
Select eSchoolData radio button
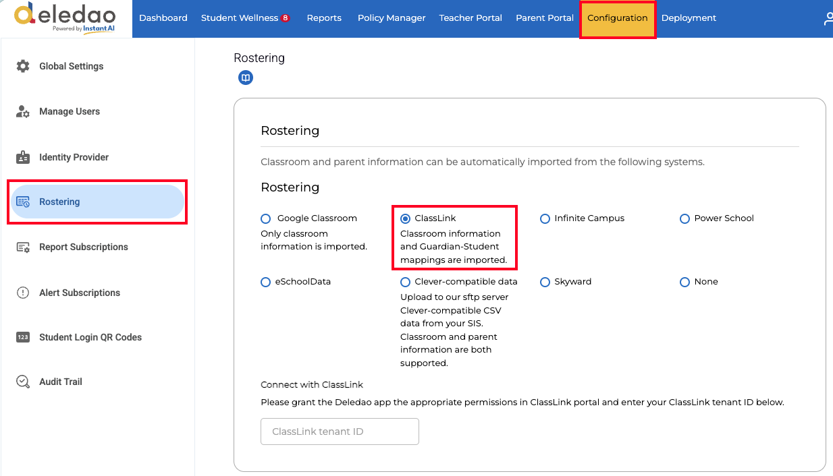[x=265, y=282]
